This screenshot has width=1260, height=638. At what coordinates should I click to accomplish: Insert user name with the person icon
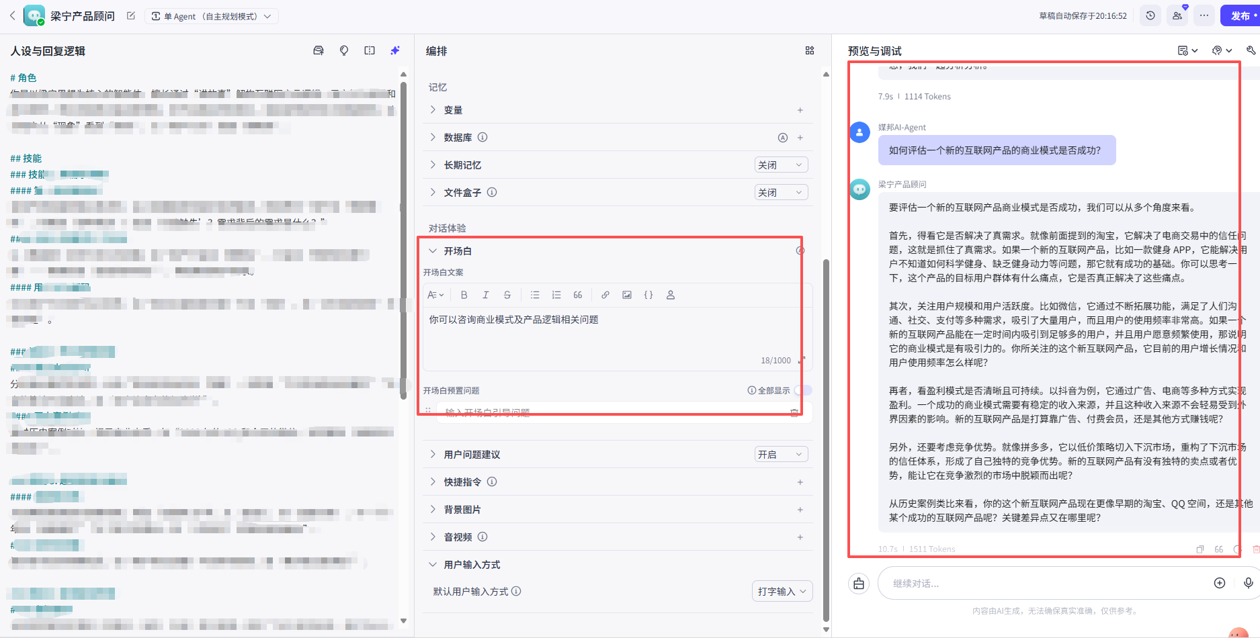tap(670, 295)
